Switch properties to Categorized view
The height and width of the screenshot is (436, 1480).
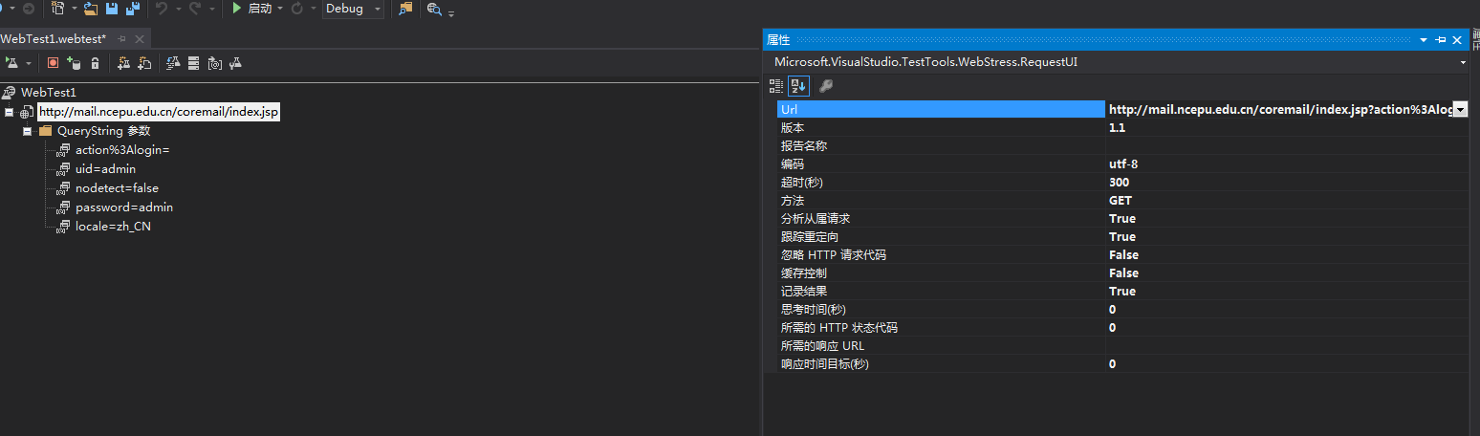click(x=776, y=86)
